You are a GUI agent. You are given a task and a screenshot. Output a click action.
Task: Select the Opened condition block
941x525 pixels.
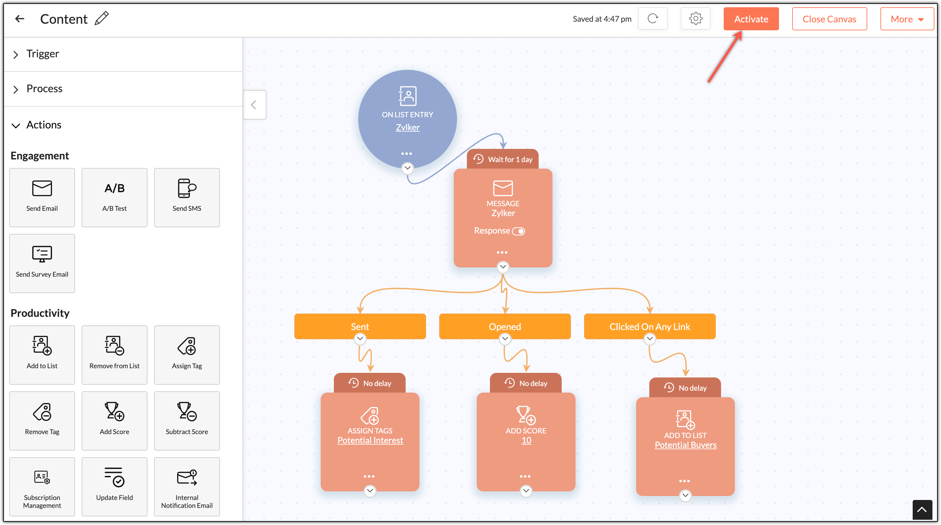(x=505, y=326)
